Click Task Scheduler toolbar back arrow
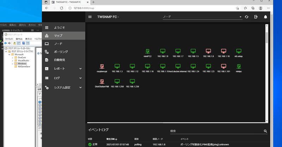The width and height of the screenshot is (282, 147). point(6,43)
